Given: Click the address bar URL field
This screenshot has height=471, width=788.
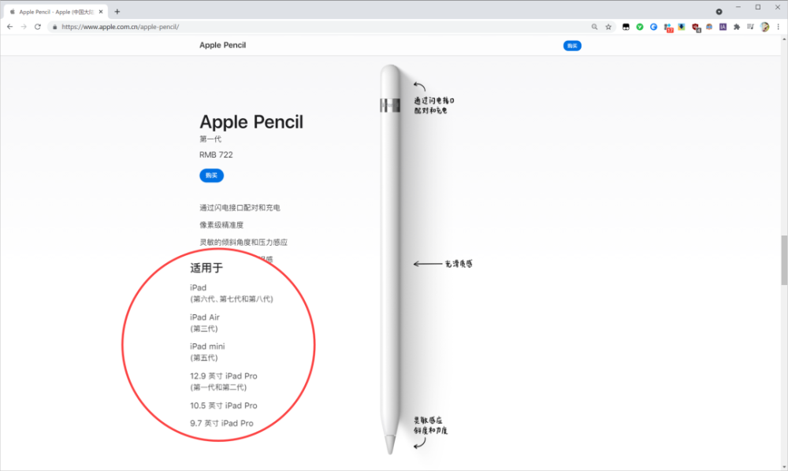Looking at the screenshot, I should [322, 27].
